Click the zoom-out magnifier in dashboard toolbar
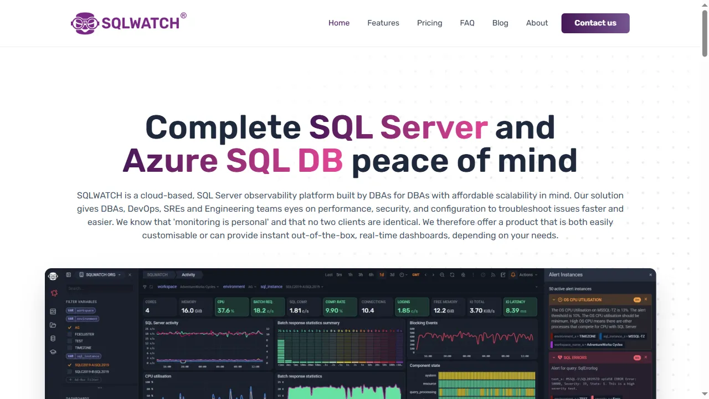The image size is (709, 399). click(442, 275)
